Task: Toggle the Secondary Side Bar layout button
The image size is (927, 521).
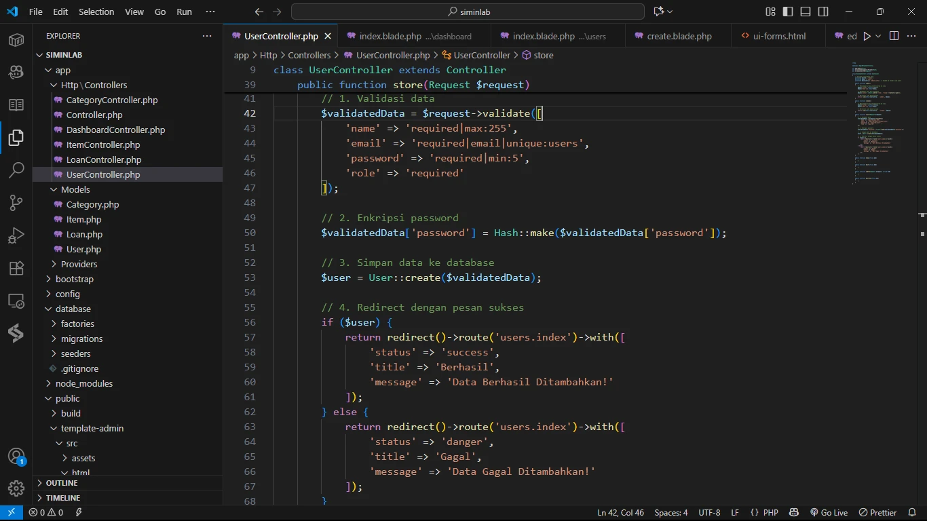Action: click(x=823, y=12)
